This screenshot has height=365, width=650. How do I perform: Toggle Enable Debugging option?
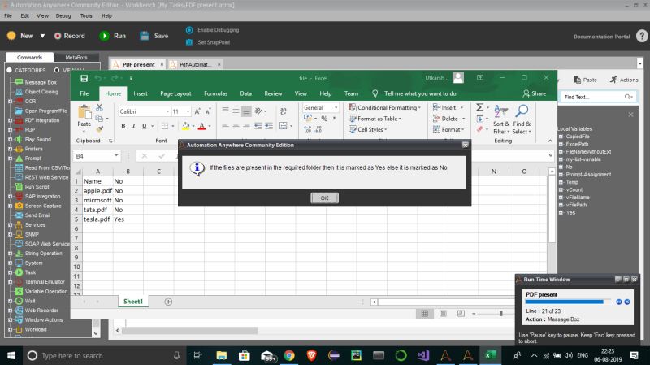tap(212, 30)
